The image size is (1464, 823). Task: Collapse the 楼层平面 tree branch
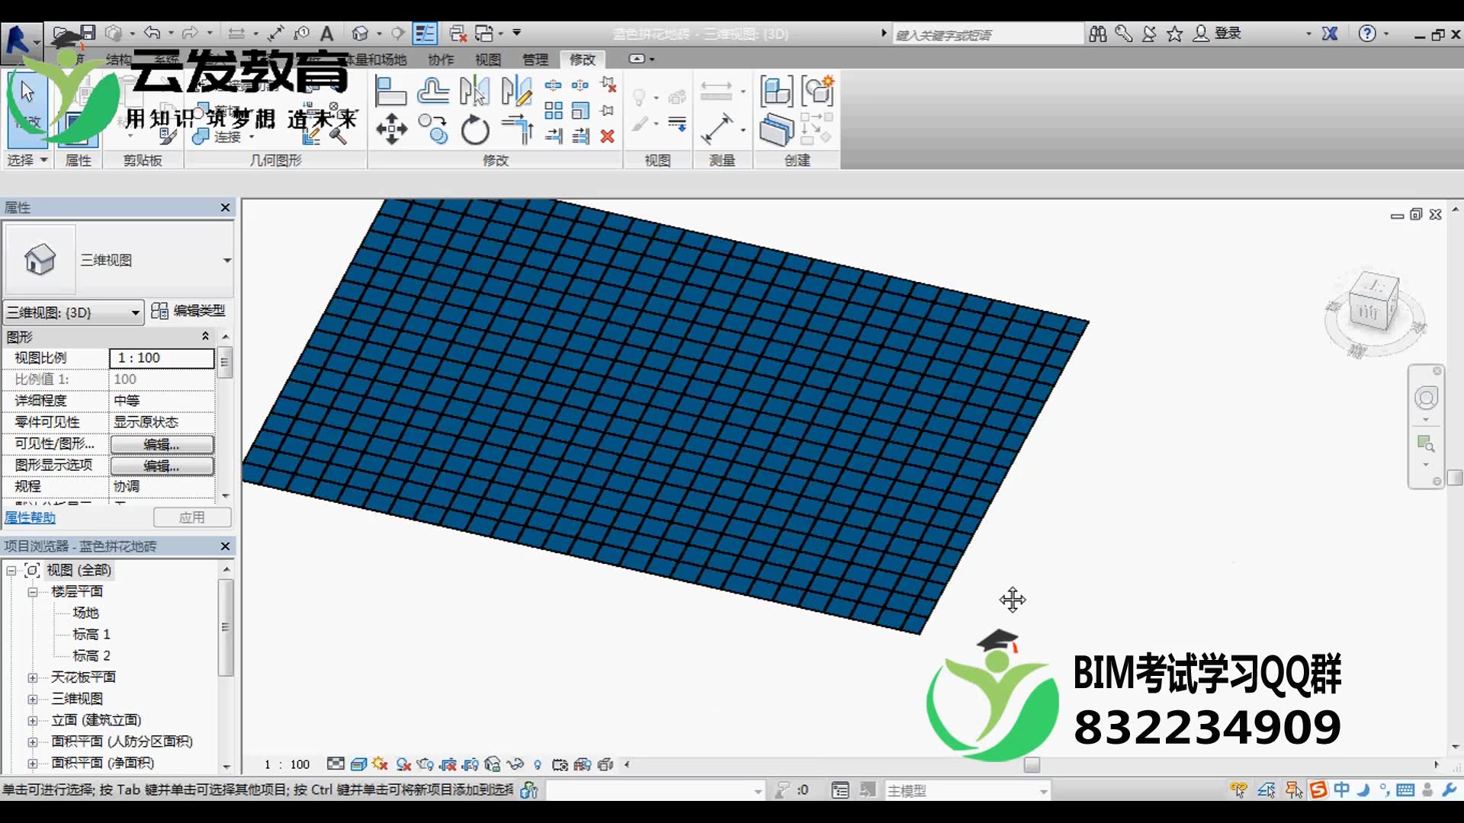(33, 591)
